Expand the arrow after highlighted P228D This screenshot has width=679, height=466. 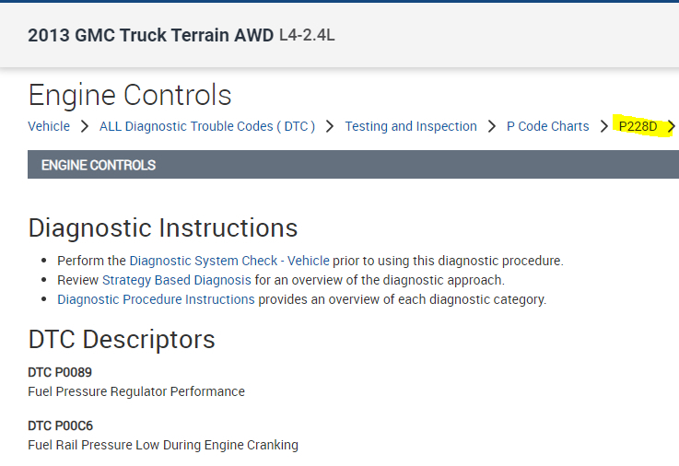point(671,126)
